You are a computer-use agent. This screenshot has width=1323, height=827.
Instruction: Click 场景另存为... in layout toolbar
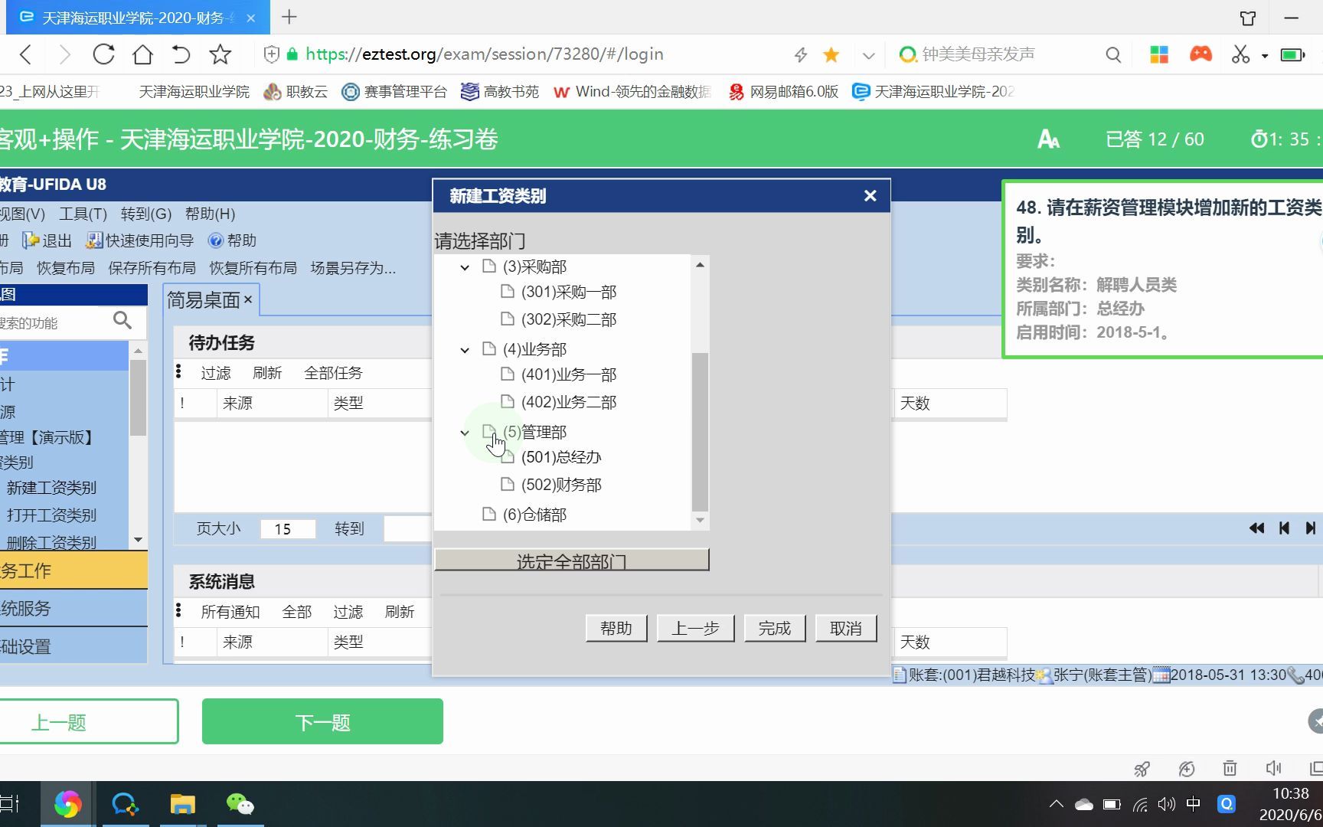coord(353,268)
